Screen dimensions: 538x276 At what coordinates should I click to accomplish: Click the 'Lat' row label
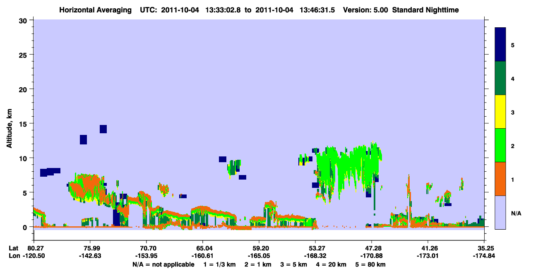[13, 248]
